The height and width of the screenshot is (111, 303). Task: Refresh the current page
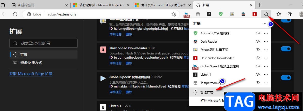coord(15,14)
